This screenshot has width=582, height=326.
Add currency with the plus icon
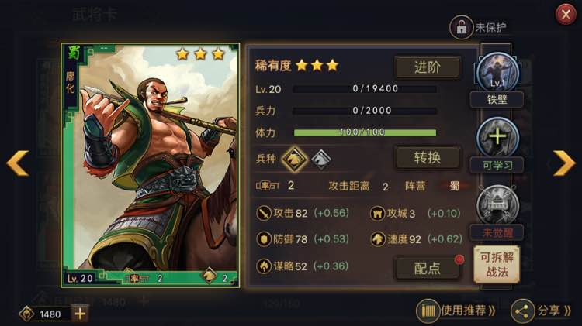tap(80, 314)
